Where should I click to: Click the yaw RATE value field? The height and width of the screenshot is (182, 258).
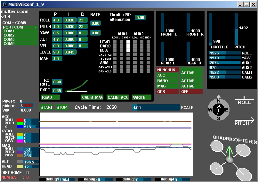[95, 33]
